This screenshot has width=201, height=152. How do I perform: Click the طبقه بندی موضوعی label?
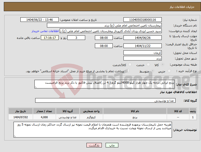[x=183, y=65]
